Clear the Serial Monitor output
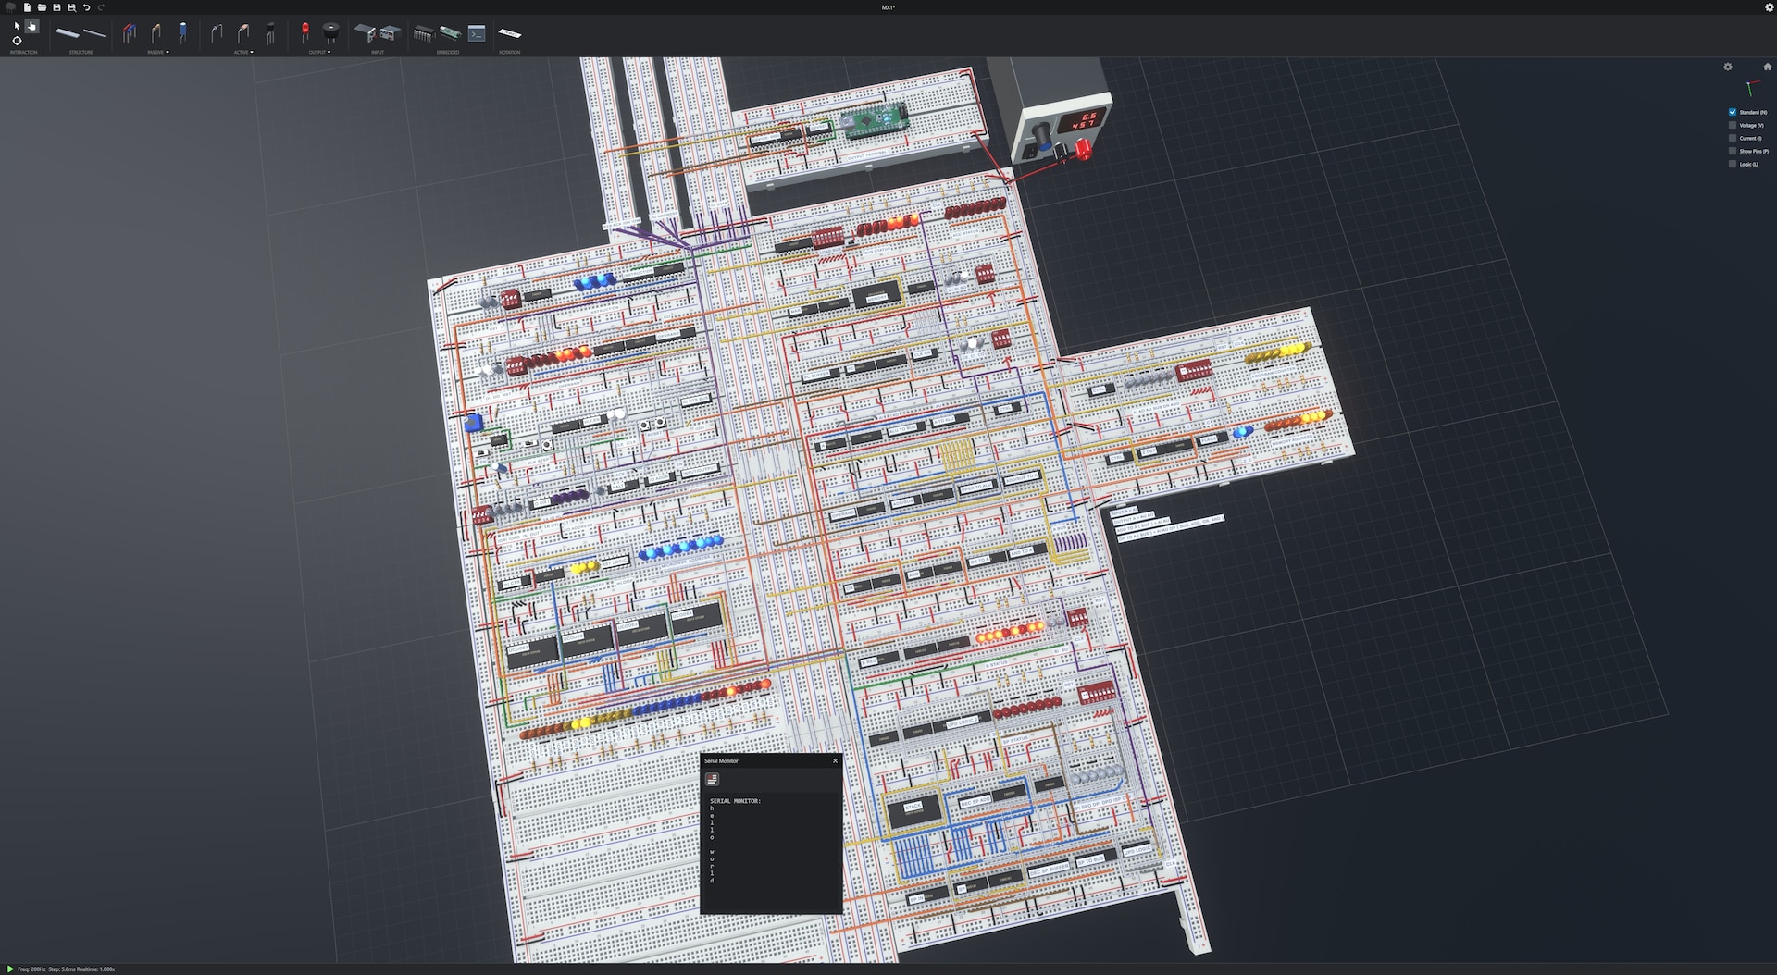Screen dimensions: 1777x975 (x=712, y=780)
